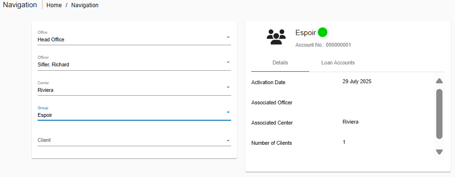Open the Client selection field
The width and height of the screenshot is (455, 177).
pos(134,140)
